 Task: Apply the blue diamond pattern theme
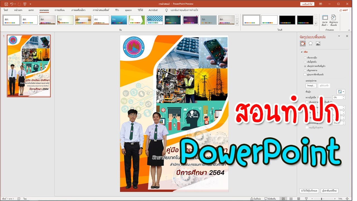click(x=155, y=20)
